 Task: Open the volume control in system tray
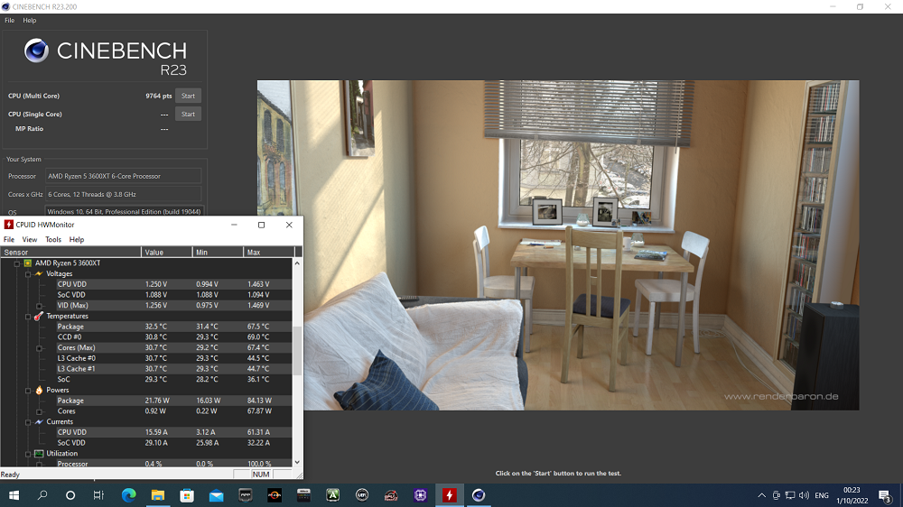coord(804,495)
